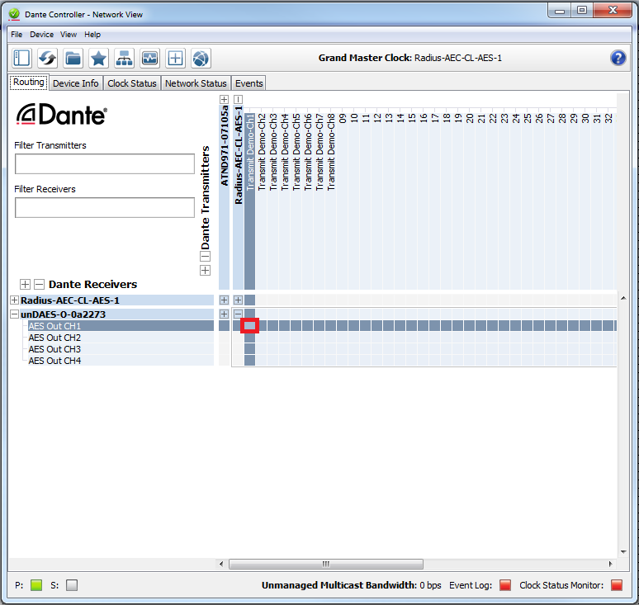Expand all Dante Transmitters with plus
This screenshot has height=605, width=639.
click(x=205, y=271)
